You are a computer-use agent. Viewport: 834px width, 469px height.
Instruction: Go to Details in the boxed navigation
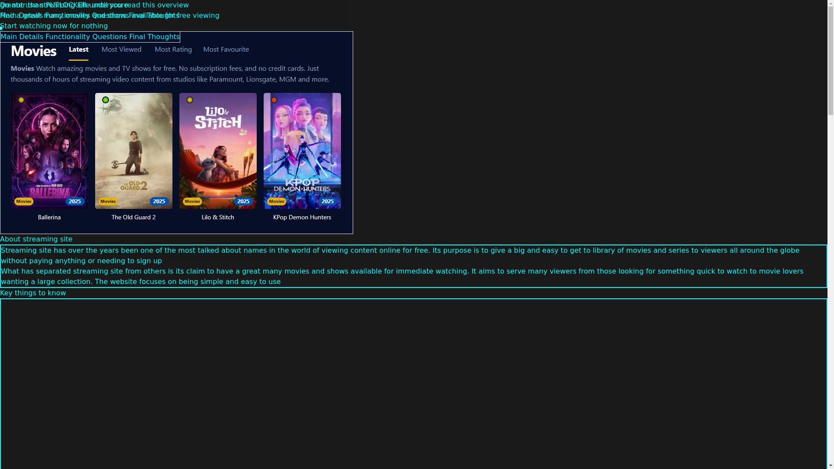pyautogui.click(x=31, y=37)
